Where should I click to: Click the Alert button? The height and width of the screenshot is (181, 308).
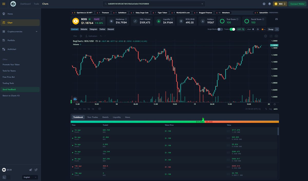[251, 29]
